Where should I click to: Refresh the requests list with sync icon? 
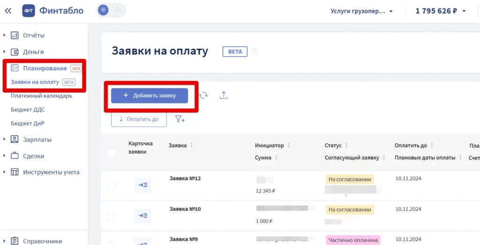[x=203, y=96]
